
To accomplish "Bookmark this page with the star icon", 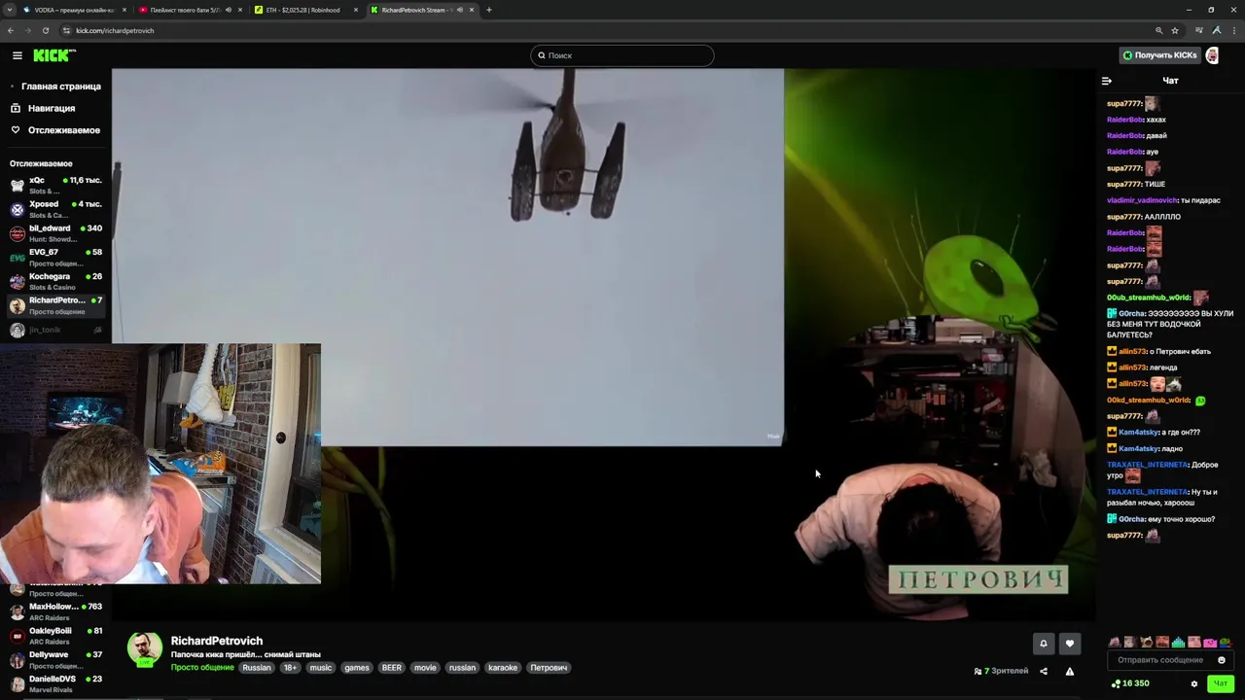I will click(x=1174, y=30).
